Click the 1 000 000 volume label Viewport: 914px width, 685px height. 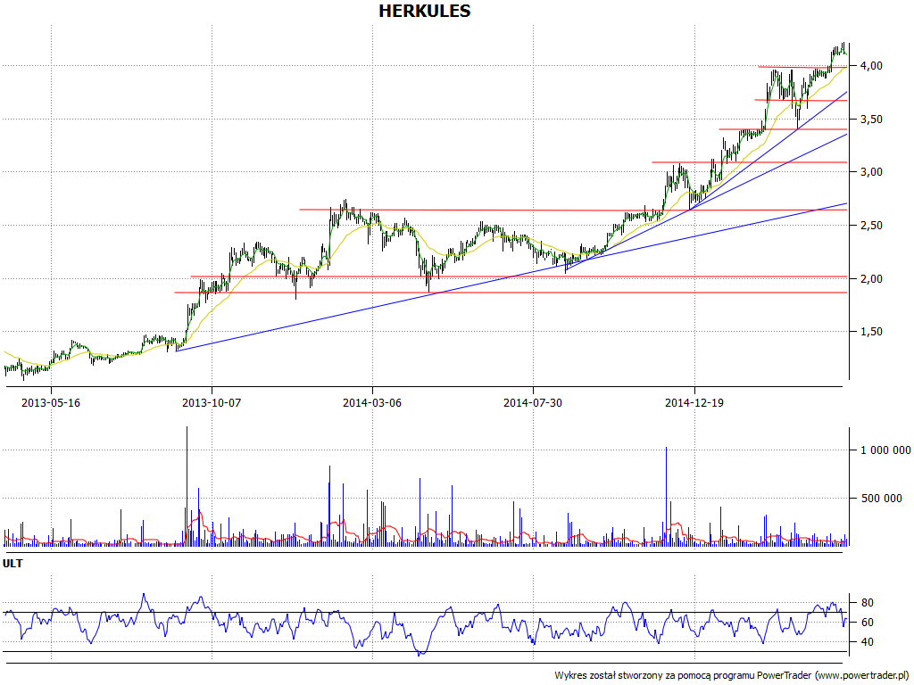[885, 450]
